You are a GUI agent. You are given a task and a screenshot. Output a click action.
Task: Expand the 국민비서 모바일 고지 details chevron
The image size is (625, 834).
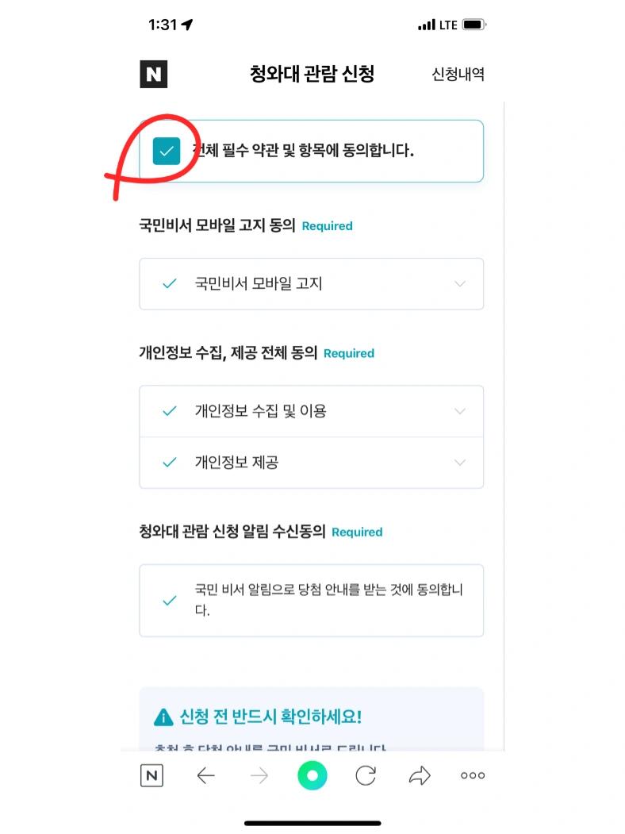[x=460, y=283]
